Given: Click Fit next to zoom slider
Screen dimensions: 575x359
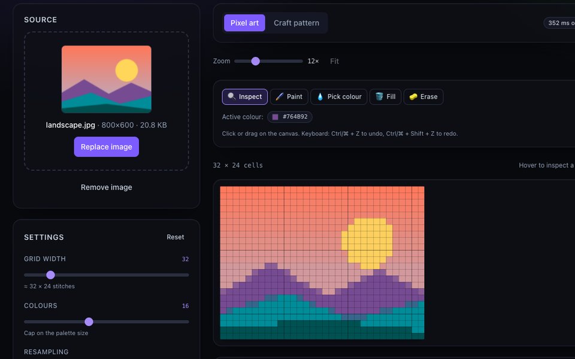Looking at the screenshot, I should pos(334,61).
